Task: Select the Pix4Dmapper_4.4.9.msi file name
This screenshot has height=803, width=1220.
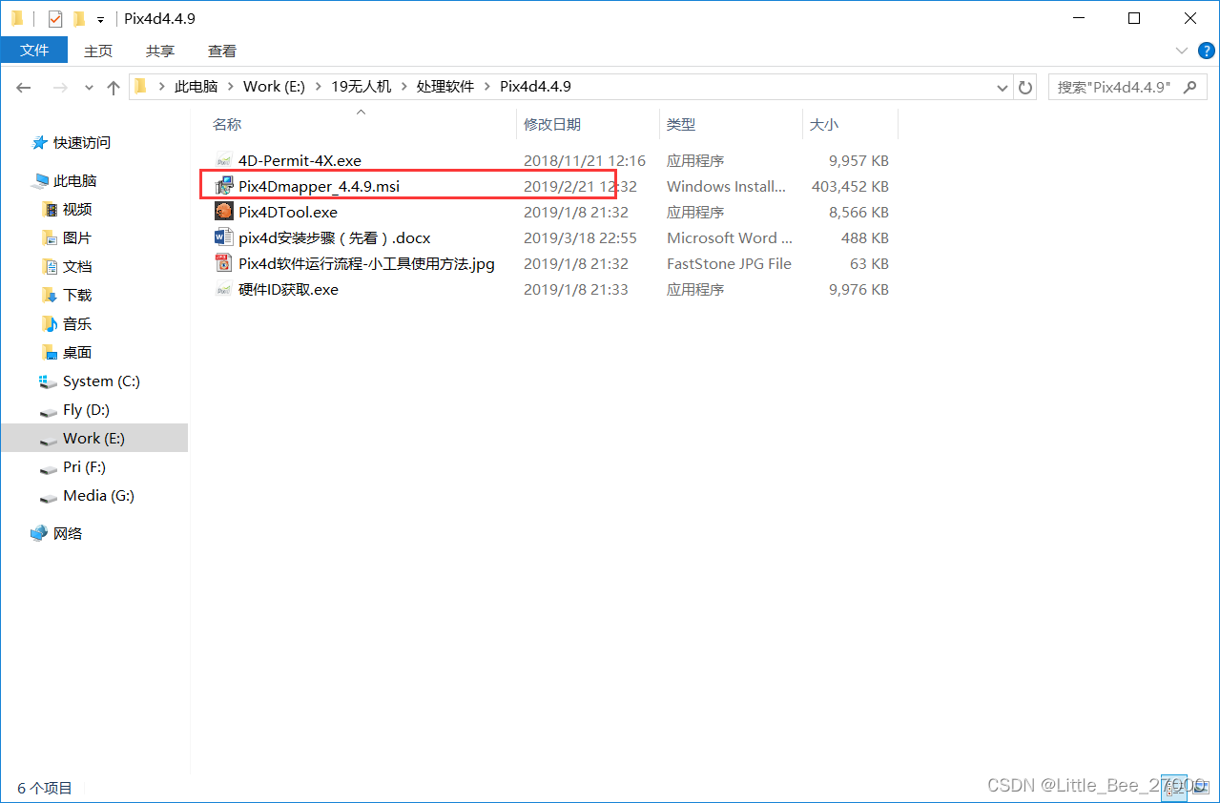Action: coord(319,186)
